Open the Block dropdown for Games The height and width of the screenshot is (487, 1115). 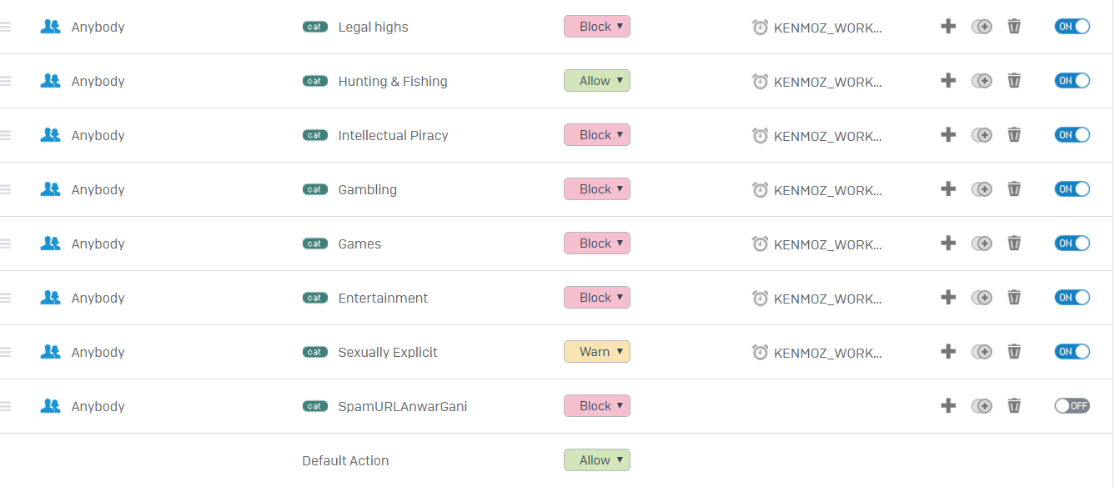(597, 243)
